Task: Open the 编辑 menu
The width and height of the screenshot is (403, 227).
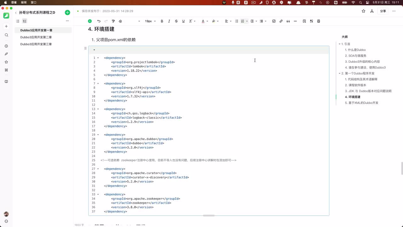Action: 24,2
